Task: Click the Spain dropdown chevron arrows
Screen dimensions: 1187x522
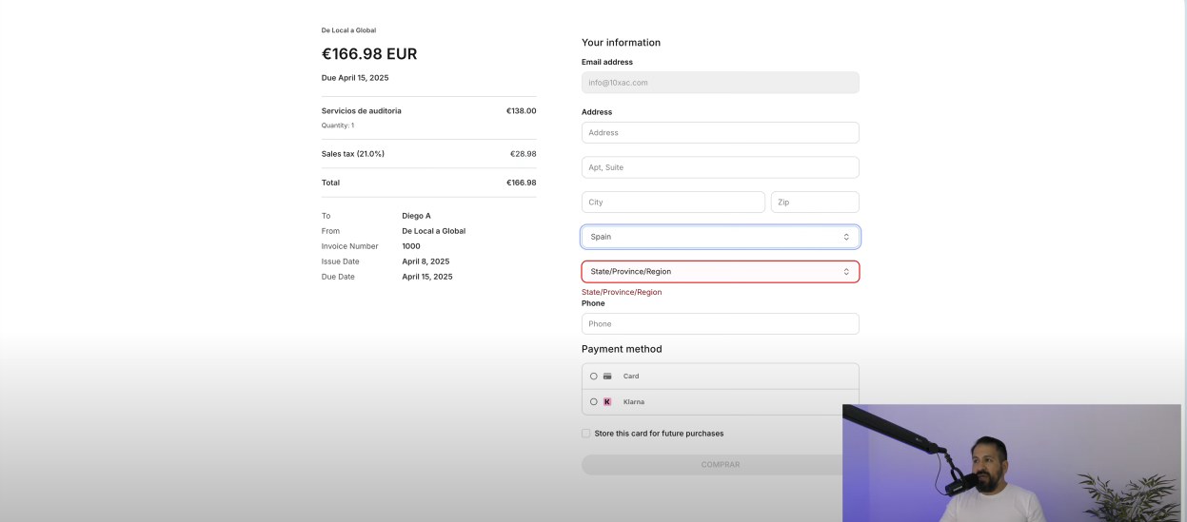Action: coord(846,237)
